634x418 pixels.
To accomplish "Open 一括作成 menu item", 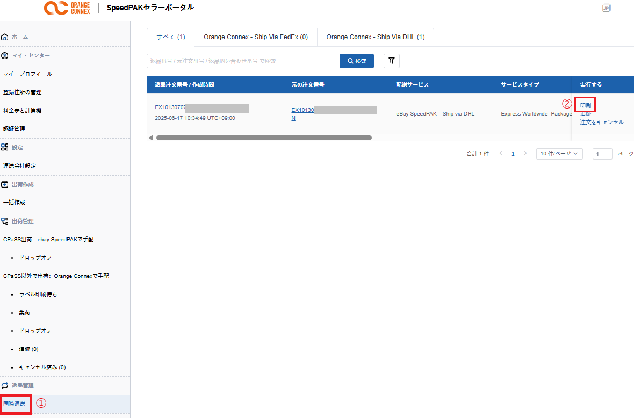I will pyautogui.click(x=14, y=202).
